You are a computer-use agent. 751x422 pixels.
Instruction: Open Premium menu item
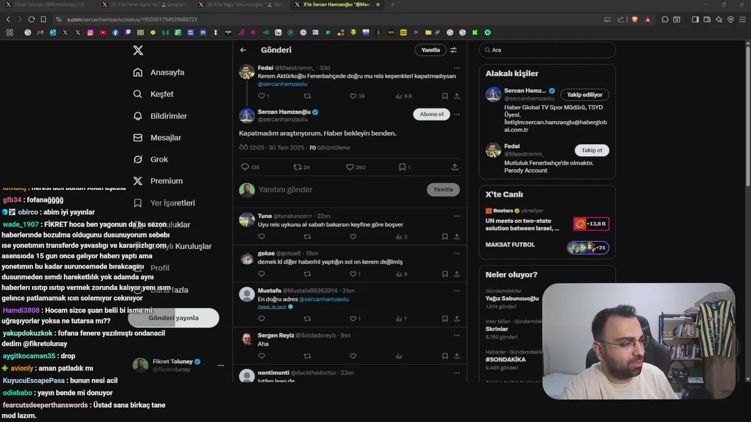(157, 181)
